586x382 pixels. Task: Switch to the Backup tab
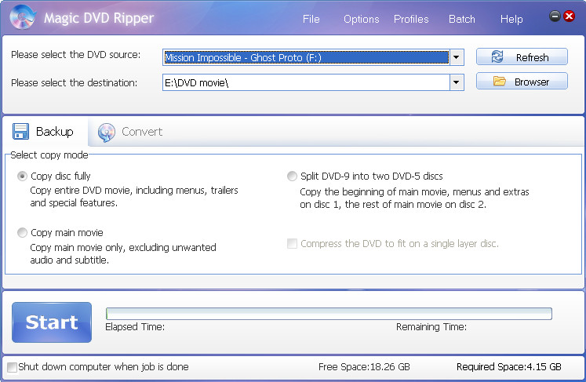click(45, 132)
